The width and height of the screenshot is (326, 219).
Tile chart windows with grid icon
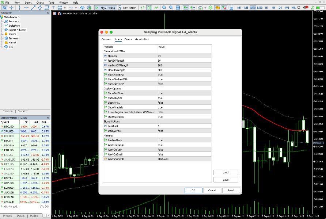tap(178, 8)
